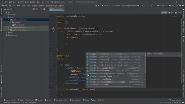Toggle the Resource Manager side tab
Image resolution: width=185 pixels, height=104 pixels.
tap(1, 24)
